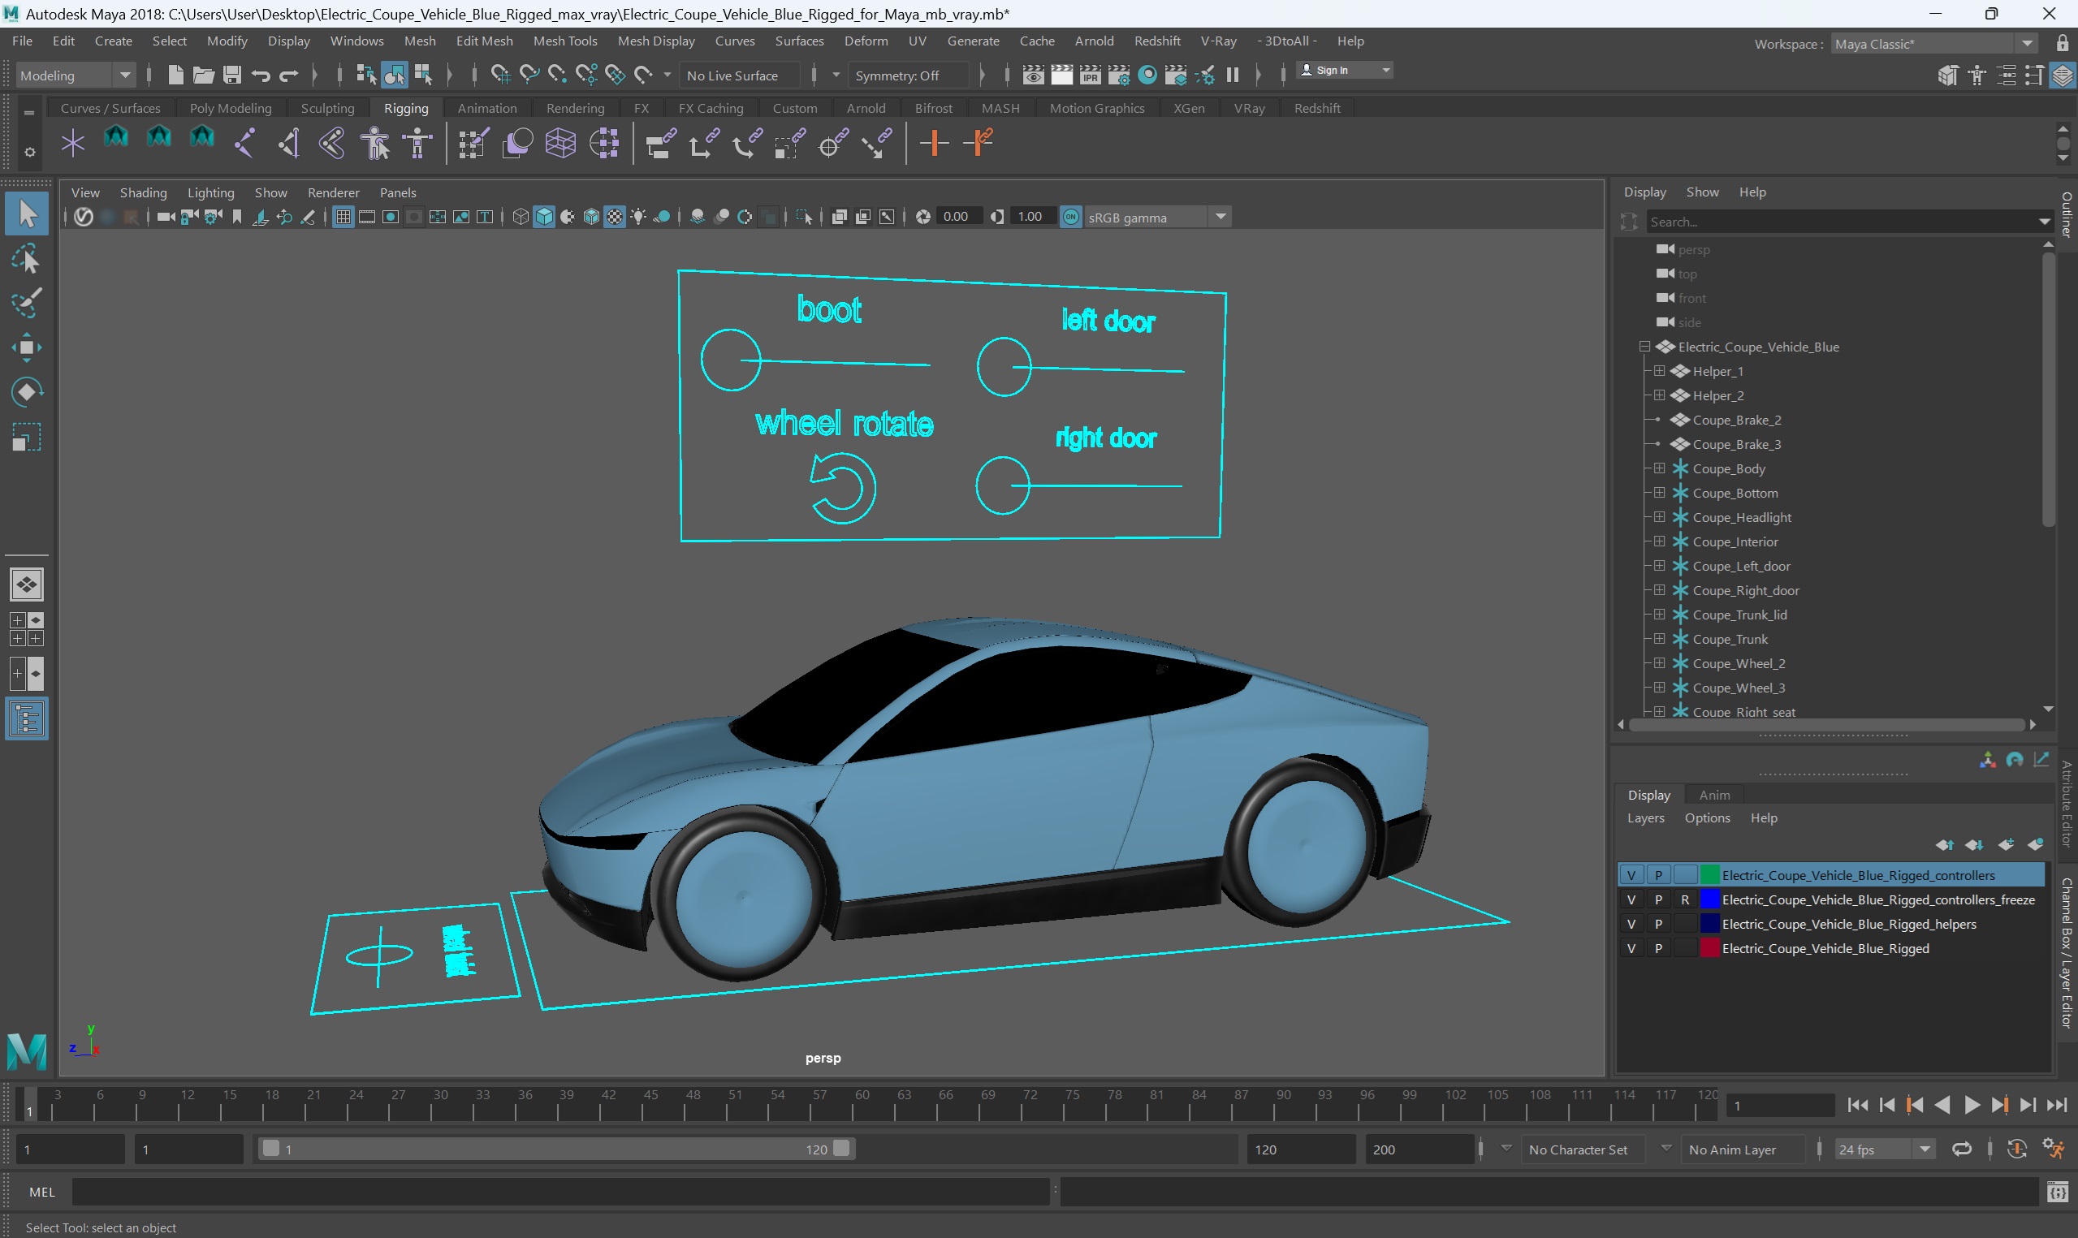Click the time range slider bar

pyautogui.click(x=555, y=1150)
